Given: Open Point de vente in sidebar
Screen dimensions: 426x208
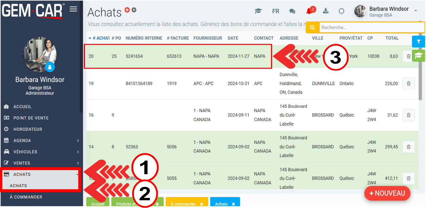Looking at the screenshot, I should (31, 118).
